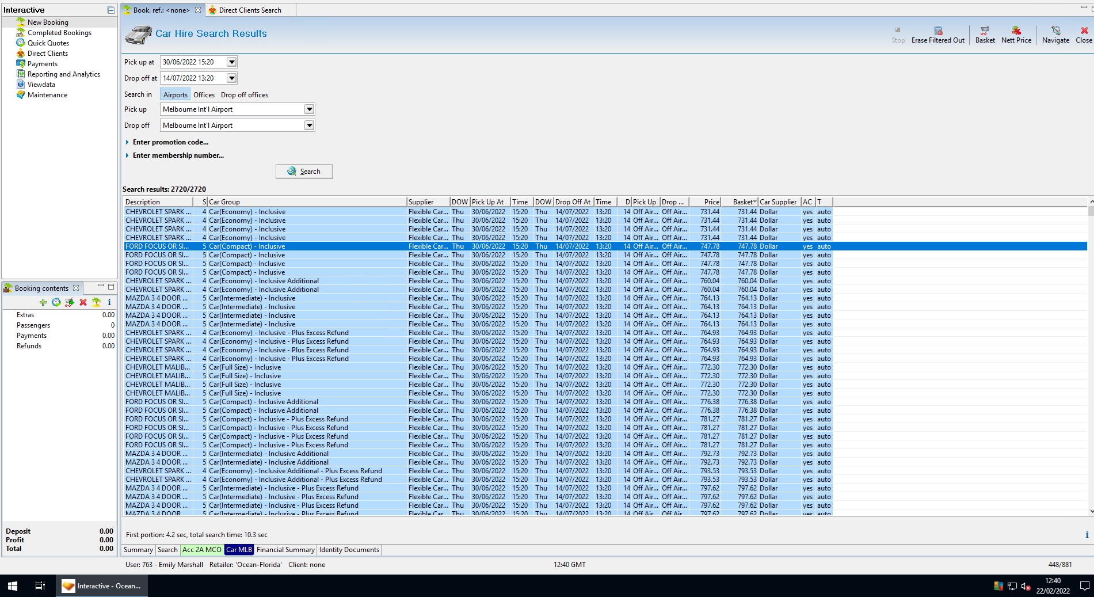This screenshot has width=1094, height=597.
Task: Close the Book. ref.: <none> tab
Action: (x=198, y=10)
